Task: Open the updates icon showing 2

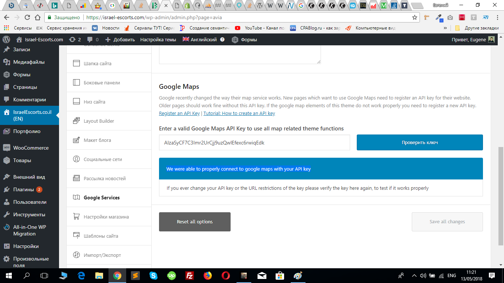Action: 72,39
